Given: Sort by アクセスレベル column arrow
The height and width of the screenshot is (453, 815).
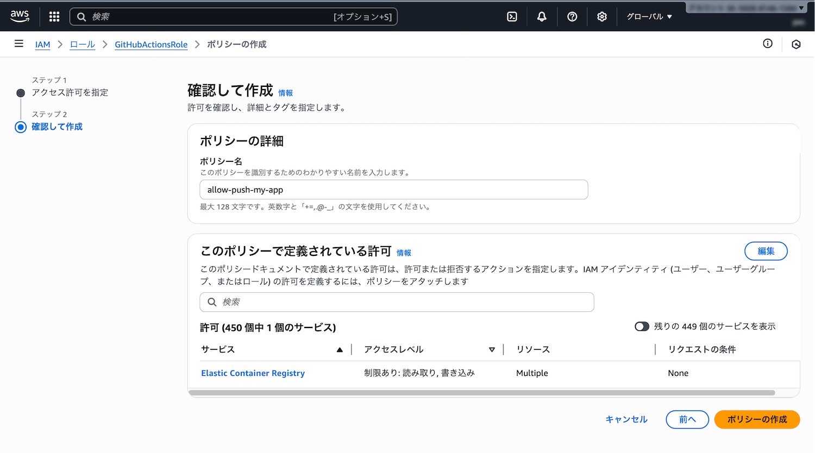Looking at the screenshot, I should (x=492, y=350).
